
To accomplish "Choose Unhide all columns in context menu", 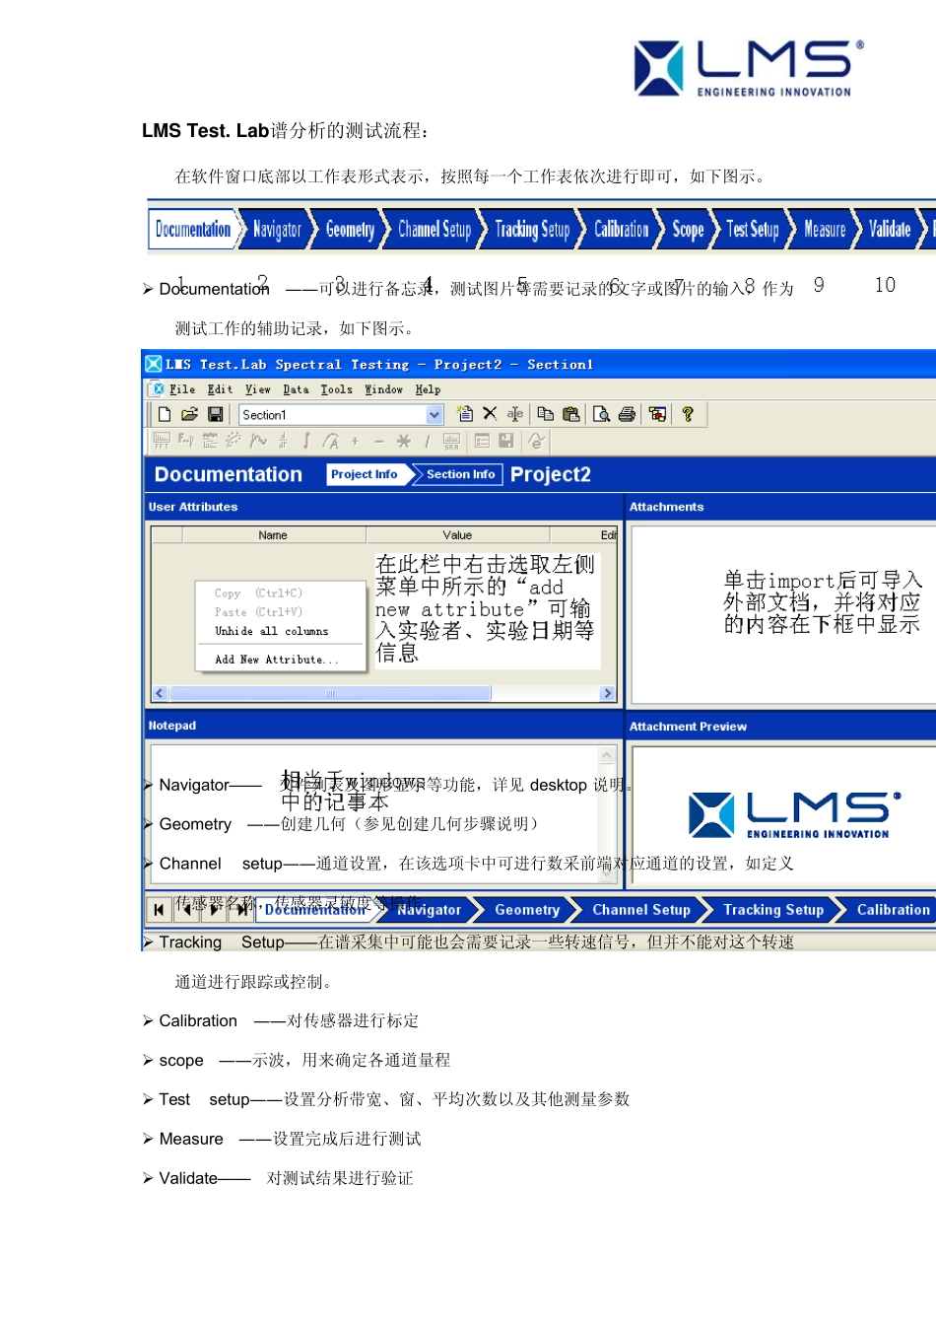I will pyautogui.click(x=272, y=631).
